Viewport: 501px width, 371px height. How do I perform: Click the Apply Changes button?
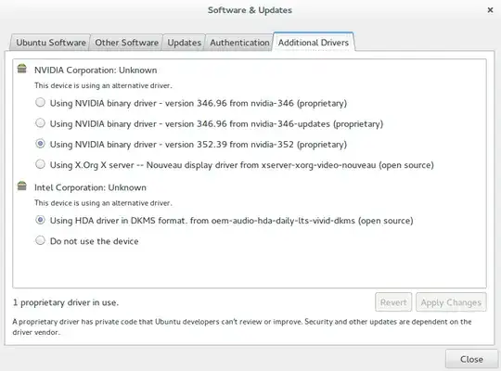[x=451, y=302]
